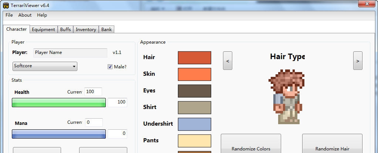
Task: Click the maximum Mana value field
Action: (117, 134)
